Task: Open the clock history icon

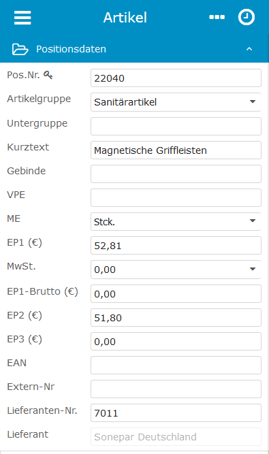Action: tap(247, 17)
